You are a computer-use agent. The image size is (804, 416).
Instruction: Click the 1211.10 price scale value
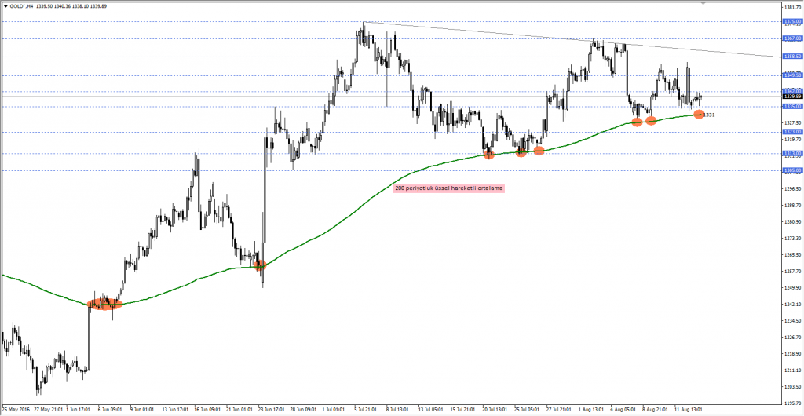pos(793,370)
